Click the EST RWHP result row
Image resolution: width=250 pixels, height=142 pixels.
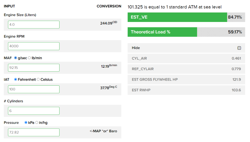[x=186, y=90]
